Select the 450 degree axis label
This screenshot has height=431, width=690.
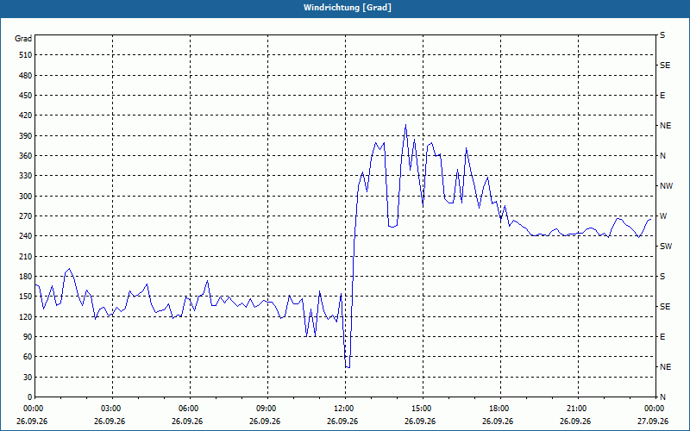pos(26,96)
